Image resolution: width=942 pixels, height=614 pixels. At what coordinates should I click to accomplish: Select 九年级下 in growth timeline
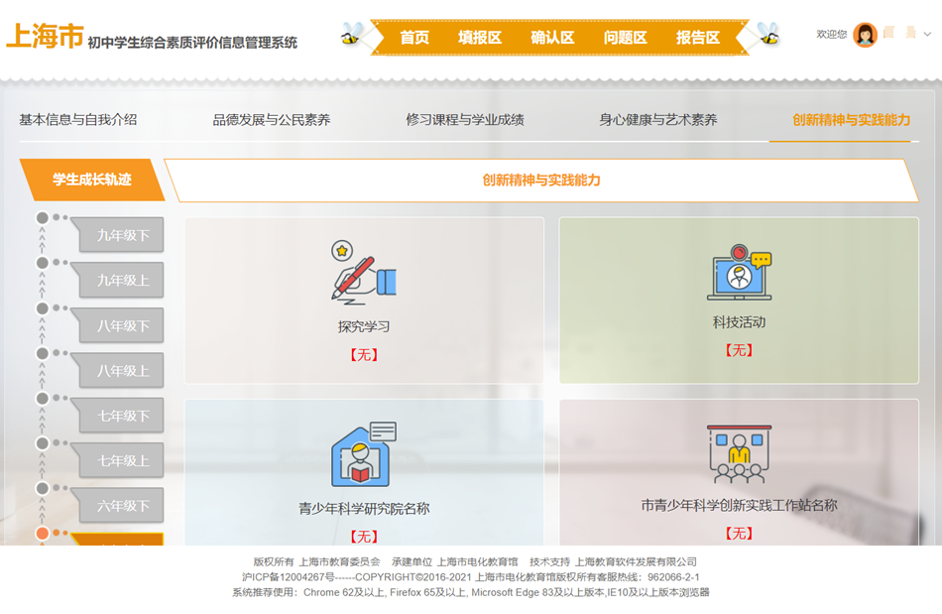pyautogui.click(x=122, y=235)
